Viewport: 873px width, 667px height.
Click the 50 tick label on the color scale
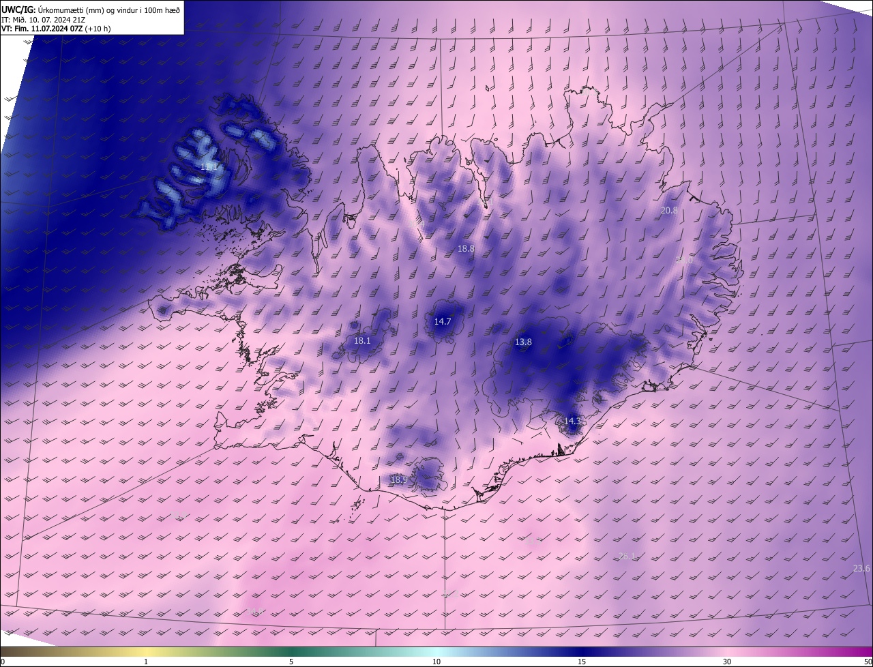(x=868, y=662)
